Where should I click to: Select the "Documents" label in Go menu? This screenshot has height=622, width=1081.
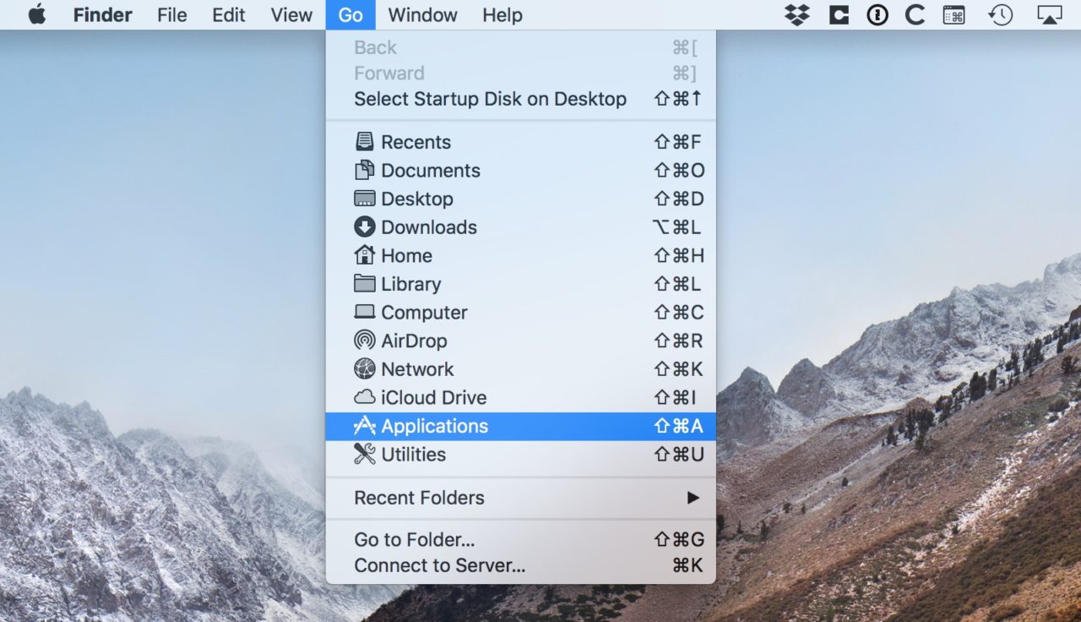[431, 170]
